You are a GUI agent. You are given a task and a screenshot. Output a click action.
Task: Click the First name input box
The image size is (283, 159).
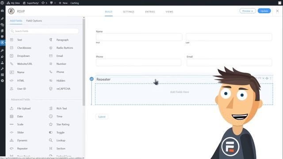click(x=139, y=37)
